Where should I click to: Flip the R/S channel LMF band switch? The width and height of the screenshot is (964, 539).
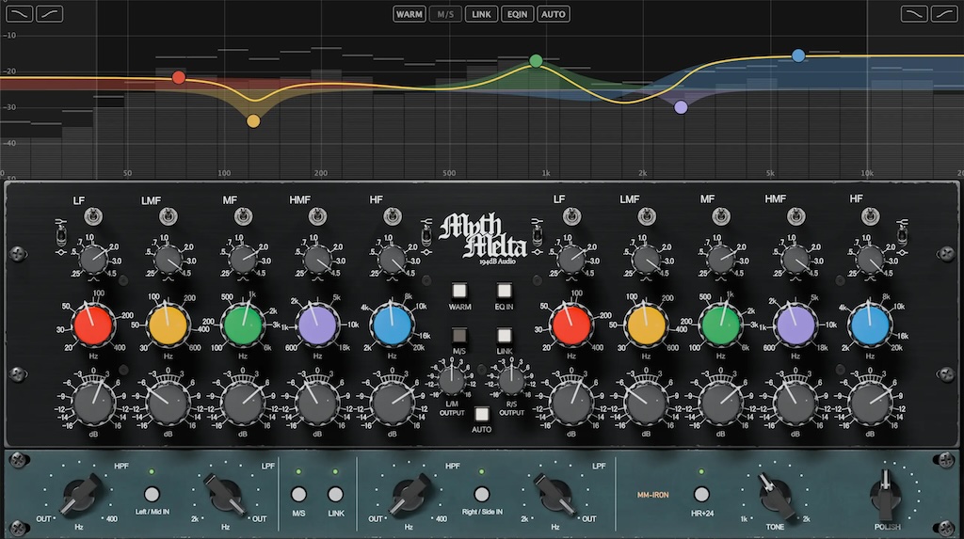pyautogui.click(x=647, y=216)
